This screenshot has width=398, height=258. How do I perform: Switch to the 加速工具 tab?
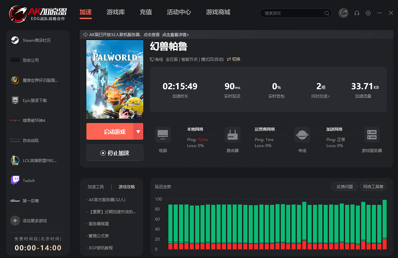click(x=96, y=187)
